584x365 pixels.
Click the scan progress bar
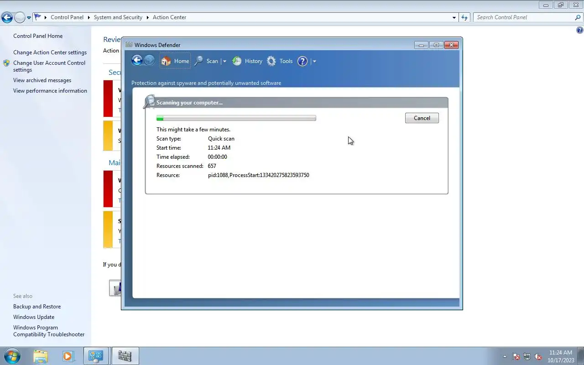pos(236,118)
